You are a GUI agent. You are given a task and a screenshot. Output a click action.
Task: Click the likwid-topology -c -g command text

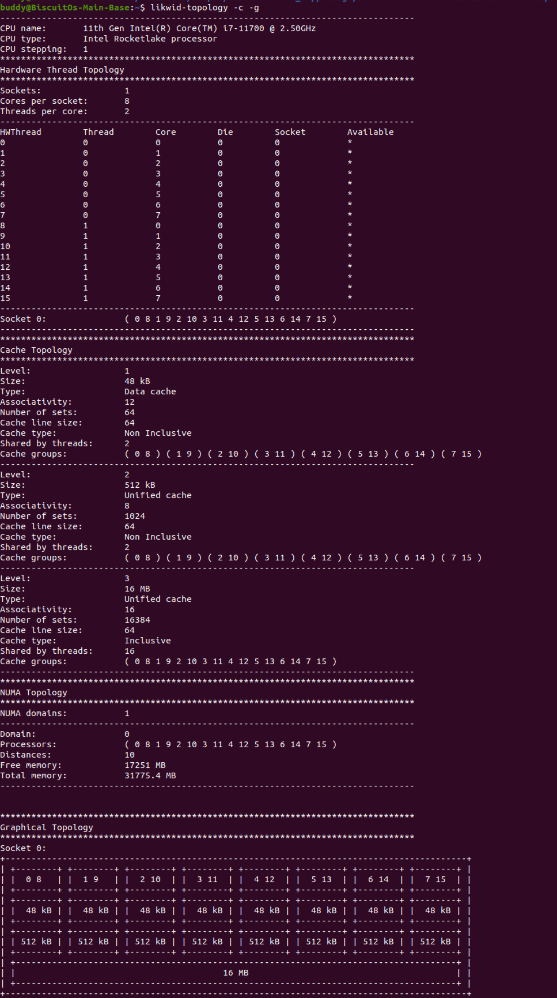tap(204, 7)
